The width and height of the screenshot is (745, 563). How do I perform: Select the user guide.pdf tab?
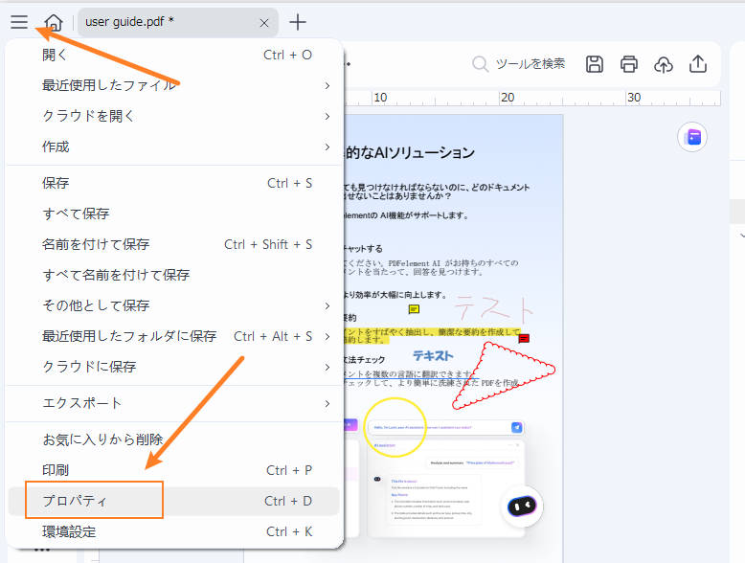coord(178,22)
